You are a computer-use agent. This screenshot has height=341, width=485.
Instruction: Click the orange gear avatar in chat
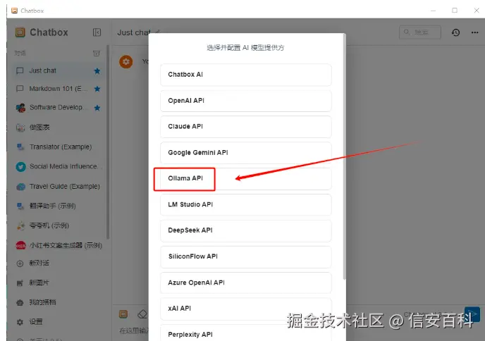[126, 61]
